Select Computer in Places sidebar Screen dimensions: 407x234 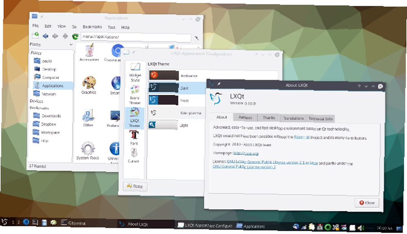click(50, 78)
